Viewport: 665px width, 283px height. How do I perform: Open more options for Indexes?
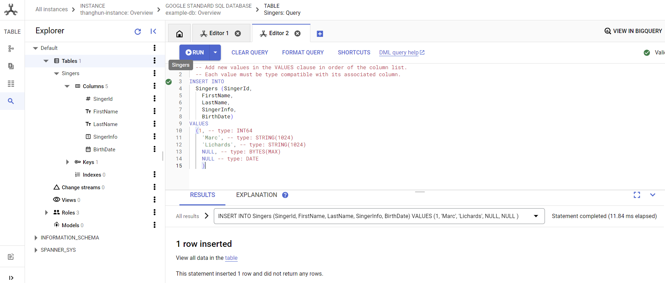pos(154,175)
